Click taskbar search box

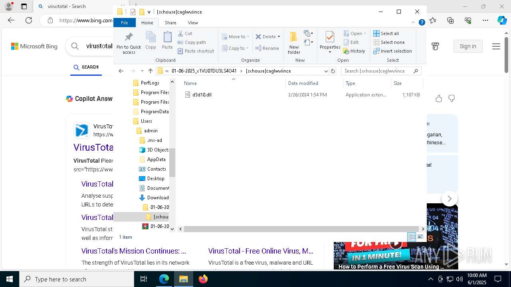77,279
